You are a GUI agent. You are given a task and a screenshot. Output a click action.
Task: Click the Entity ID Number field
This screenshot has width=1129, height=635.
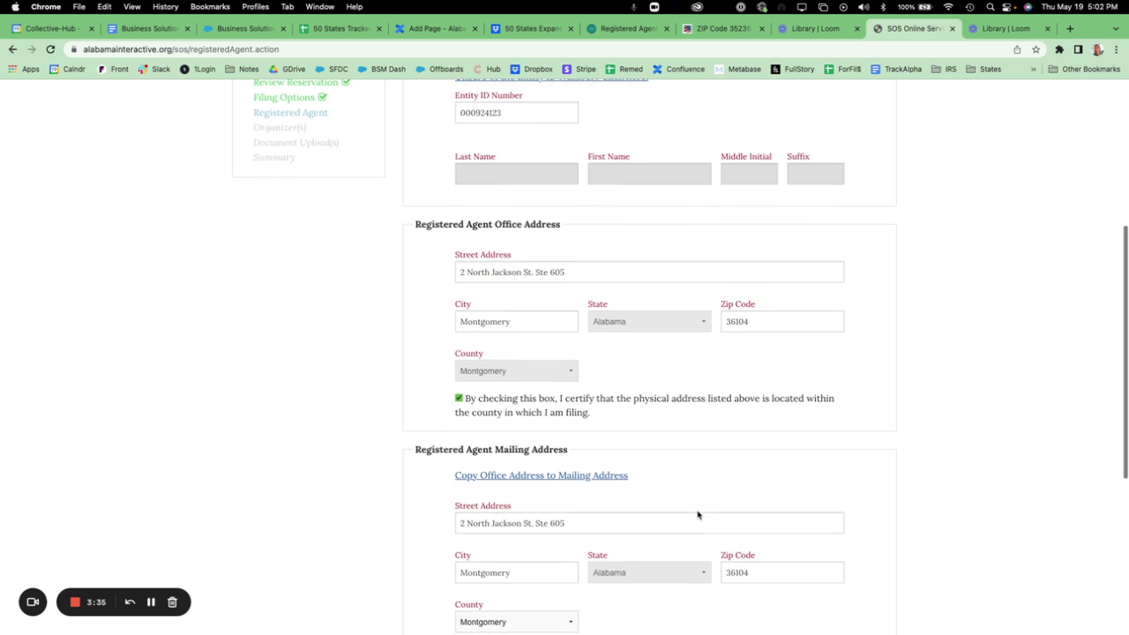click(x=516, y=113)
